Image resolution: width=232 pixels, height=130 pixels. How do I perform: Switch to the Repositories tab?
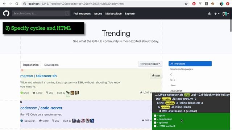coord(30,65)
